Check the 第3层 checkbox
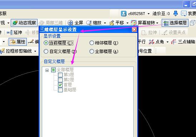This screenshot has width=196, height=137. [x=60, y=75]
